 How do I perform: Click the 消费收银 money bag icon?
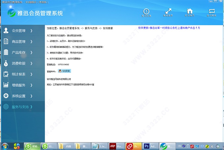coord(6,63)
